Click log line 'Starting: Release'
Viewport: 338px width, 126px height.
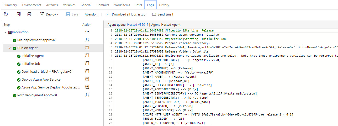coord(164,30)
